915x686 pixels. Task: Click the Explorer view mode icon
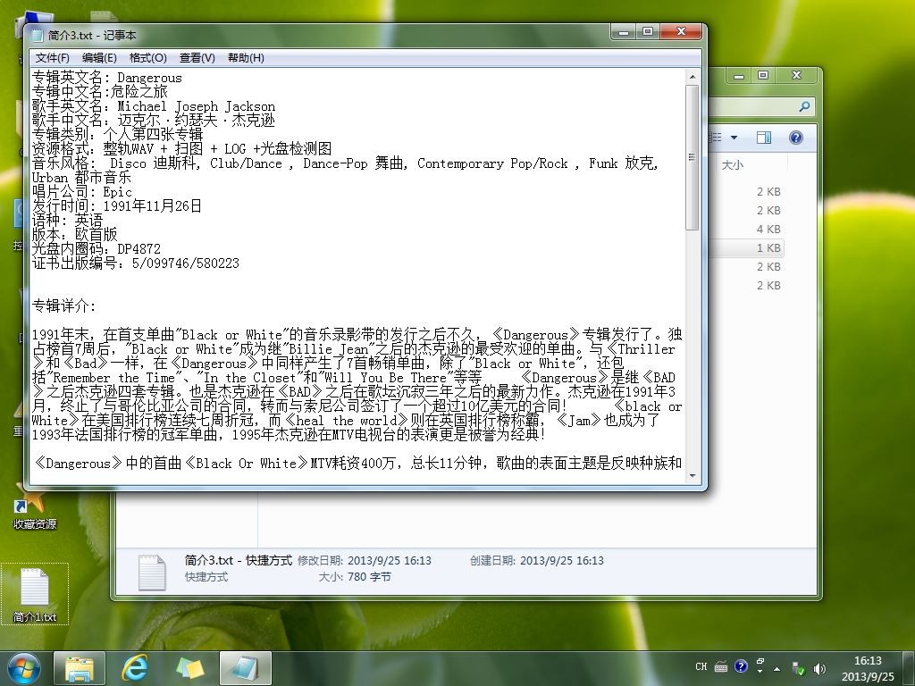(716, 138)
